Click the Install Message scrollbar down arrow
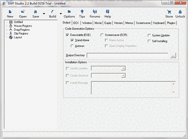This screenshot has height=139, width=188. pyautogui.click(x=174, y=92)
